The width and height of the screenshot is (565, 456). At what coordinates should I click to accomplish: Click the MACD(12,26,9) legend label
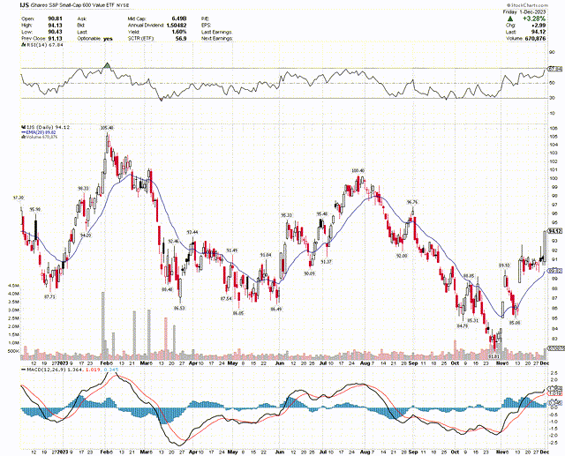pos(44,370)
